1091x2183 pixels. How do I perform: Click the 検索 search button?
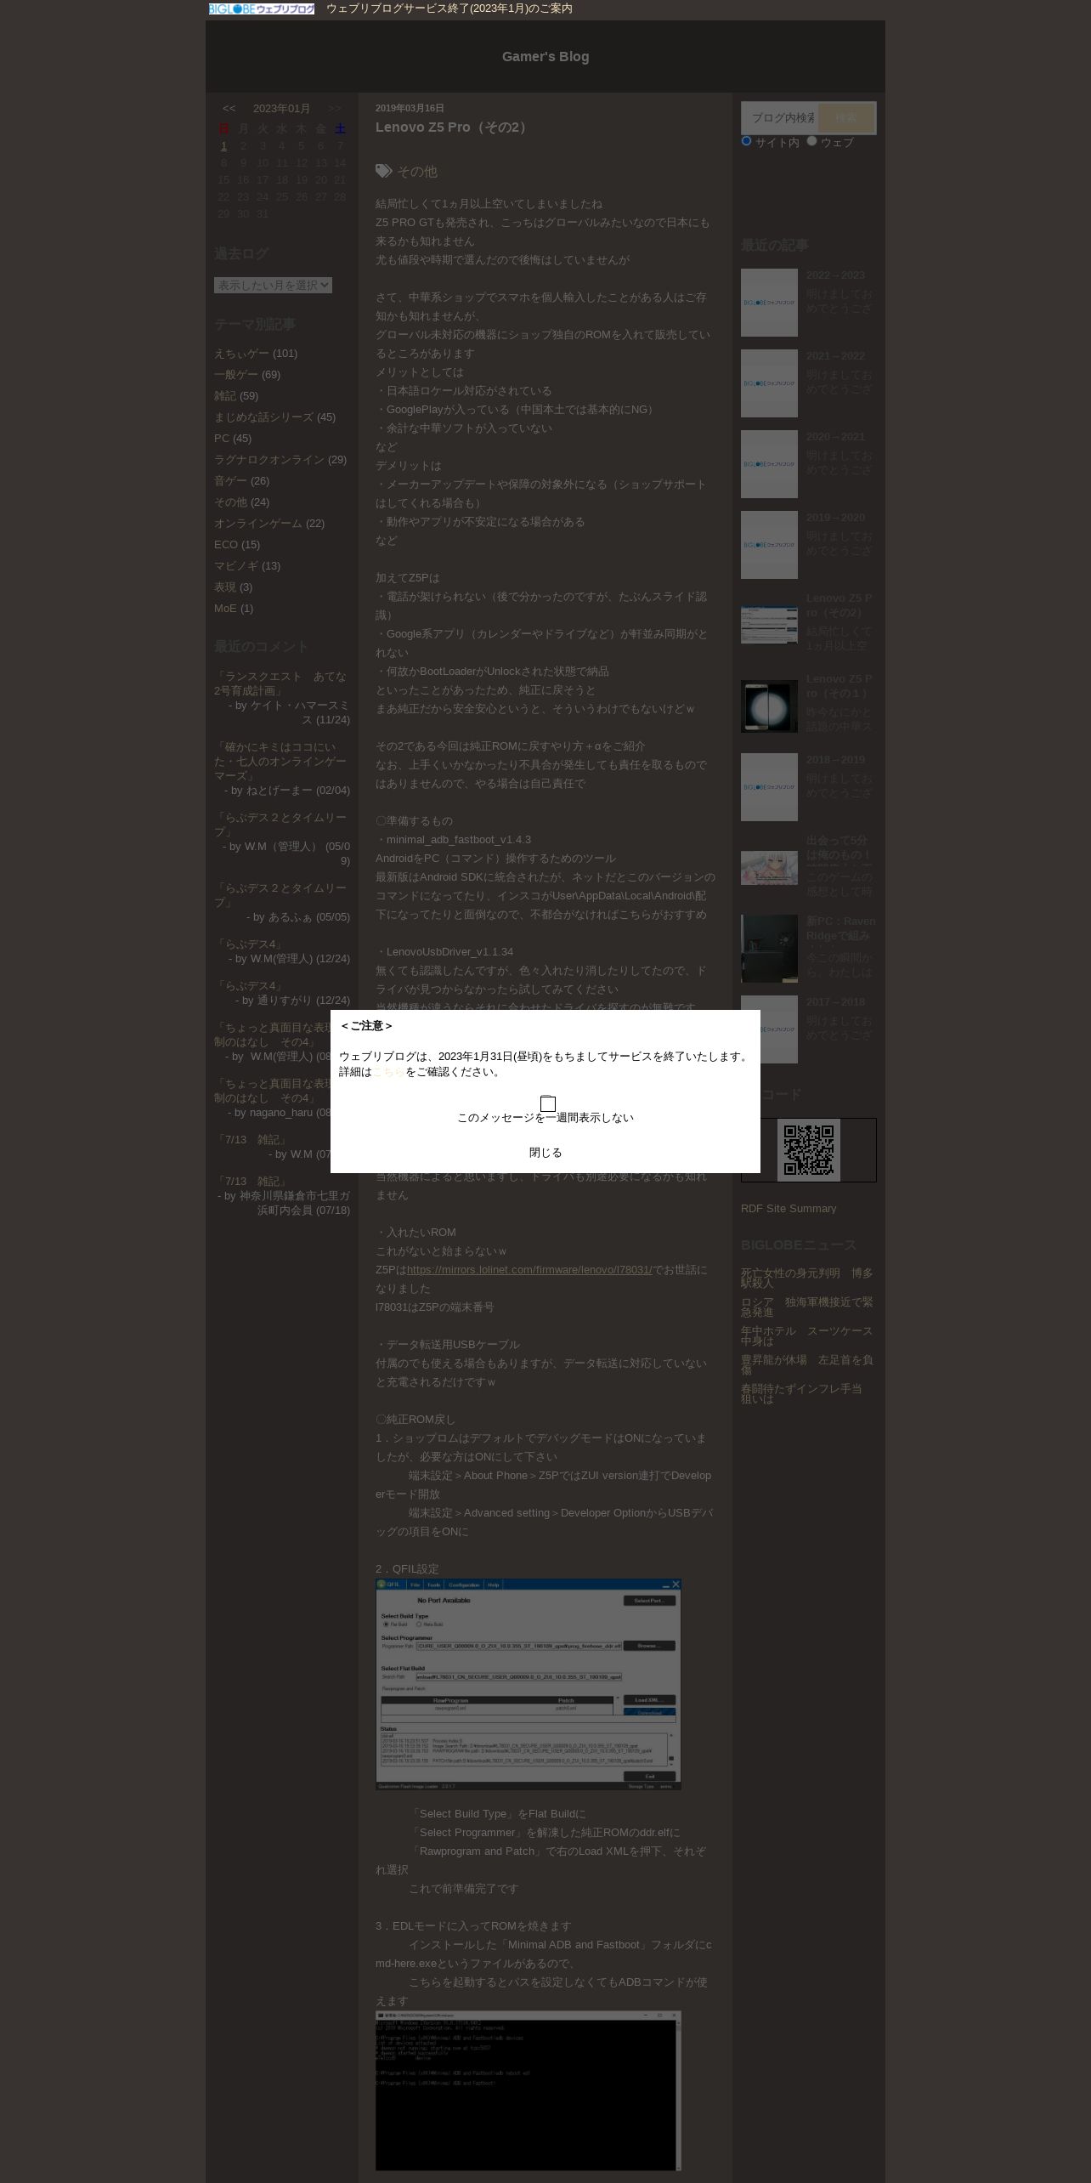pos(846,118)
